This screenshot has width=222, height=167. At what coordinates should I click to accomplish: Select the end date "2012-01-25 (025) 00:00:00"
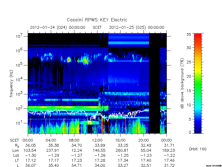pos(137,27)
